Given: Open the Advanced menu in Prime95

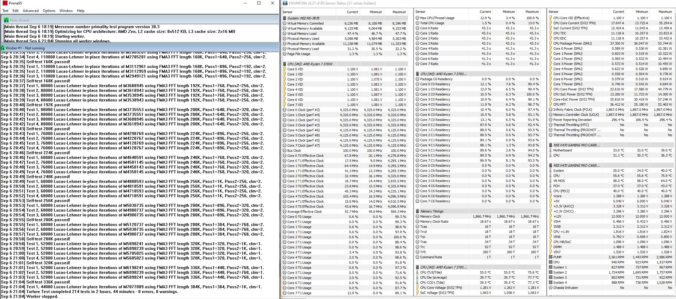Looking at the screenshot, I should click(31, 11).
